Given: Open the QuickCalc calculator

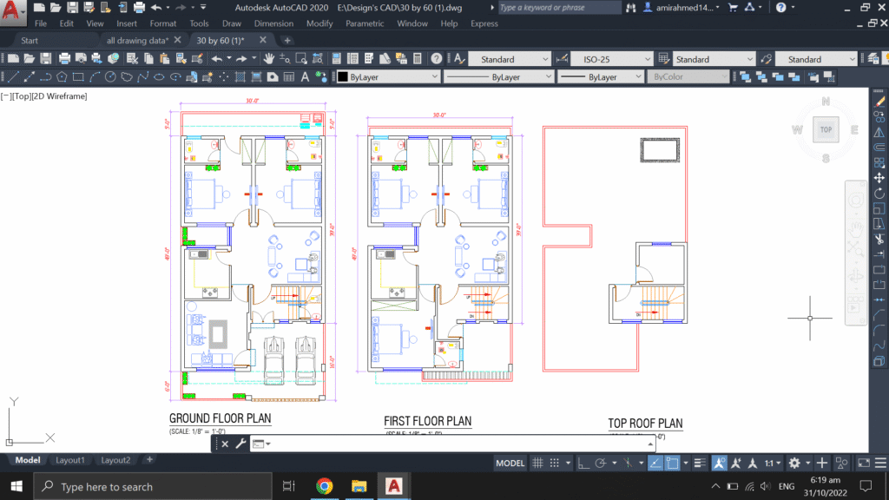Looking at the screenshot, I should pos(418,59).
